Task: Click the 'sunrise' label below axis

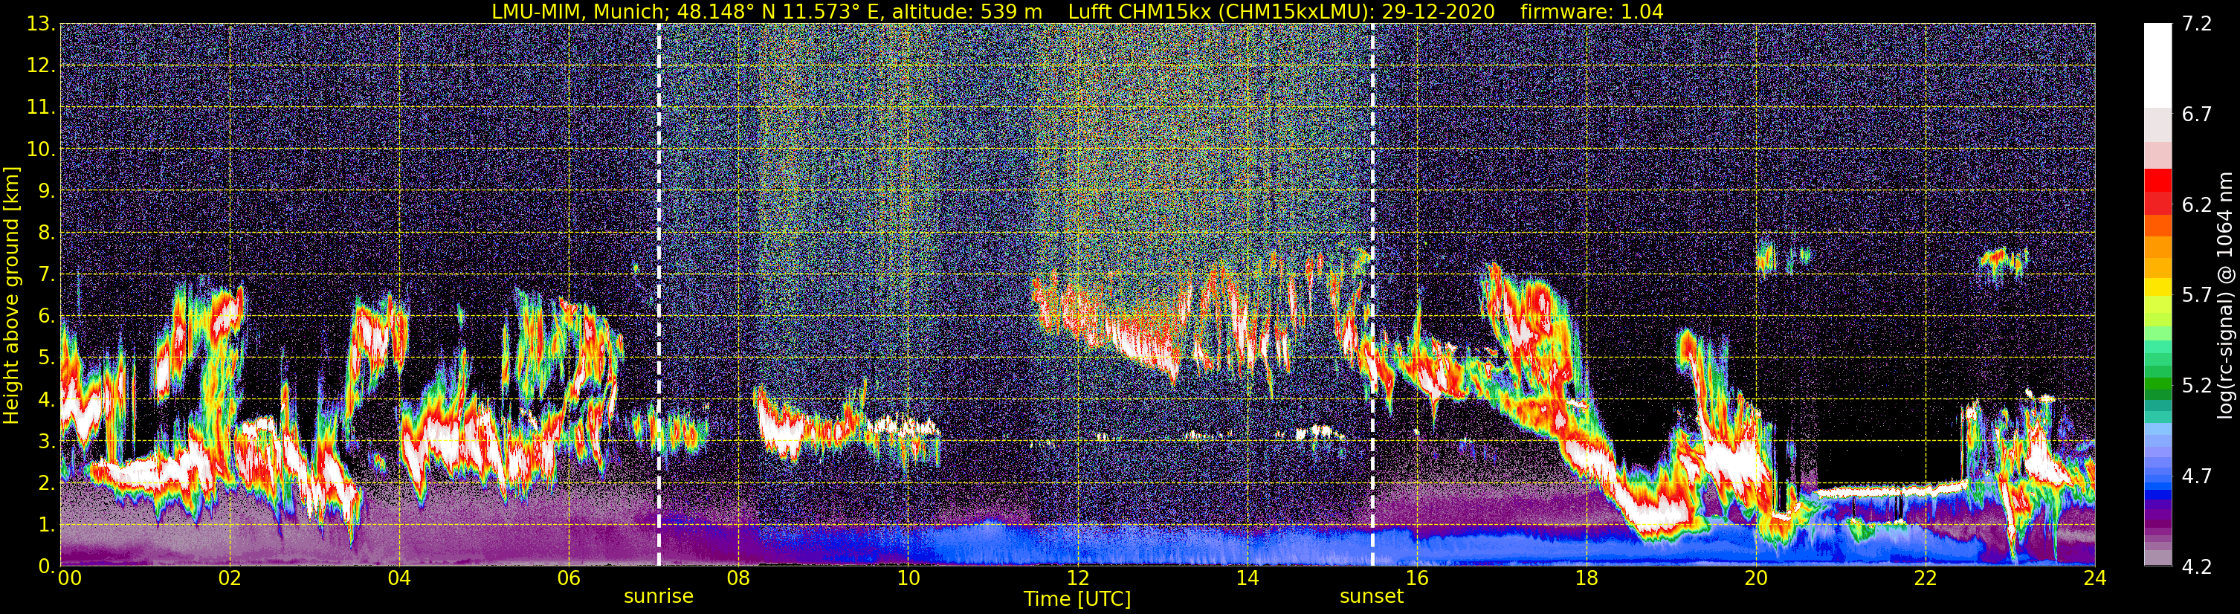Action: coord(659,597)
